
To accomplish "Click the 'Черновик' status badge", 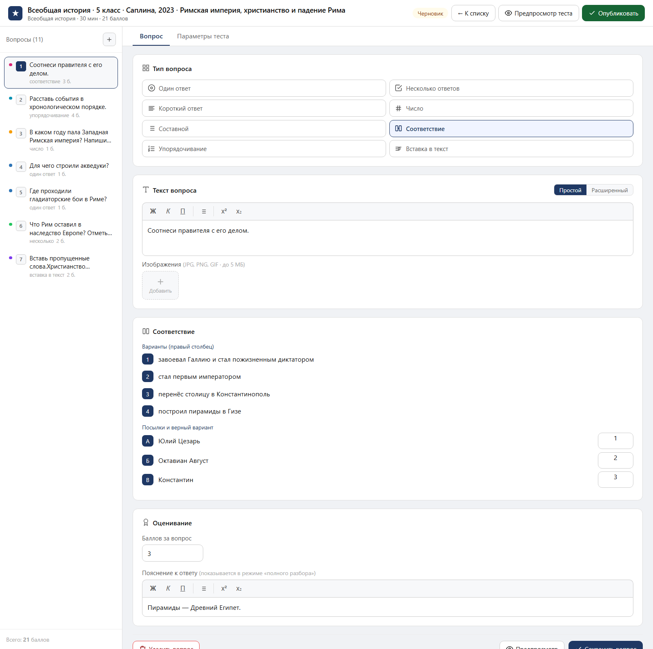I will [x=430, y=13].
